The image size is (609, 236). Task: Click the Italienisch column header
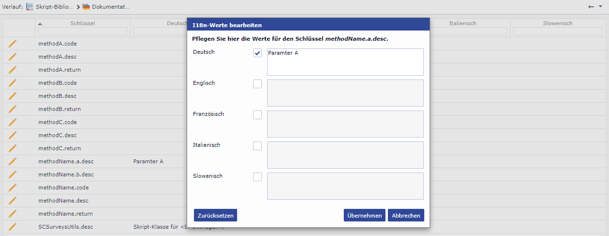(462, 23)
